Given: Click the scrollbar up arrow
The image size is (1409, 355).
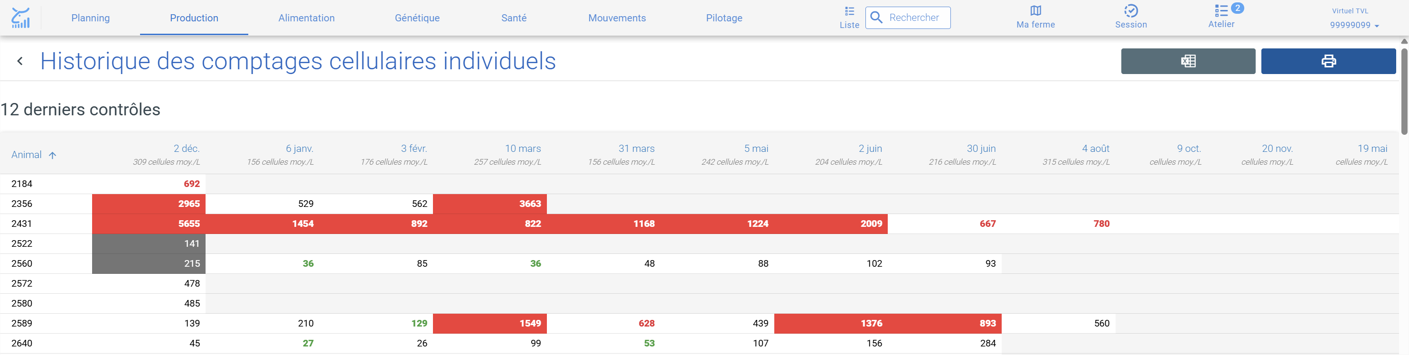Looking at the screenshot, I should [x=1404, y=41].
